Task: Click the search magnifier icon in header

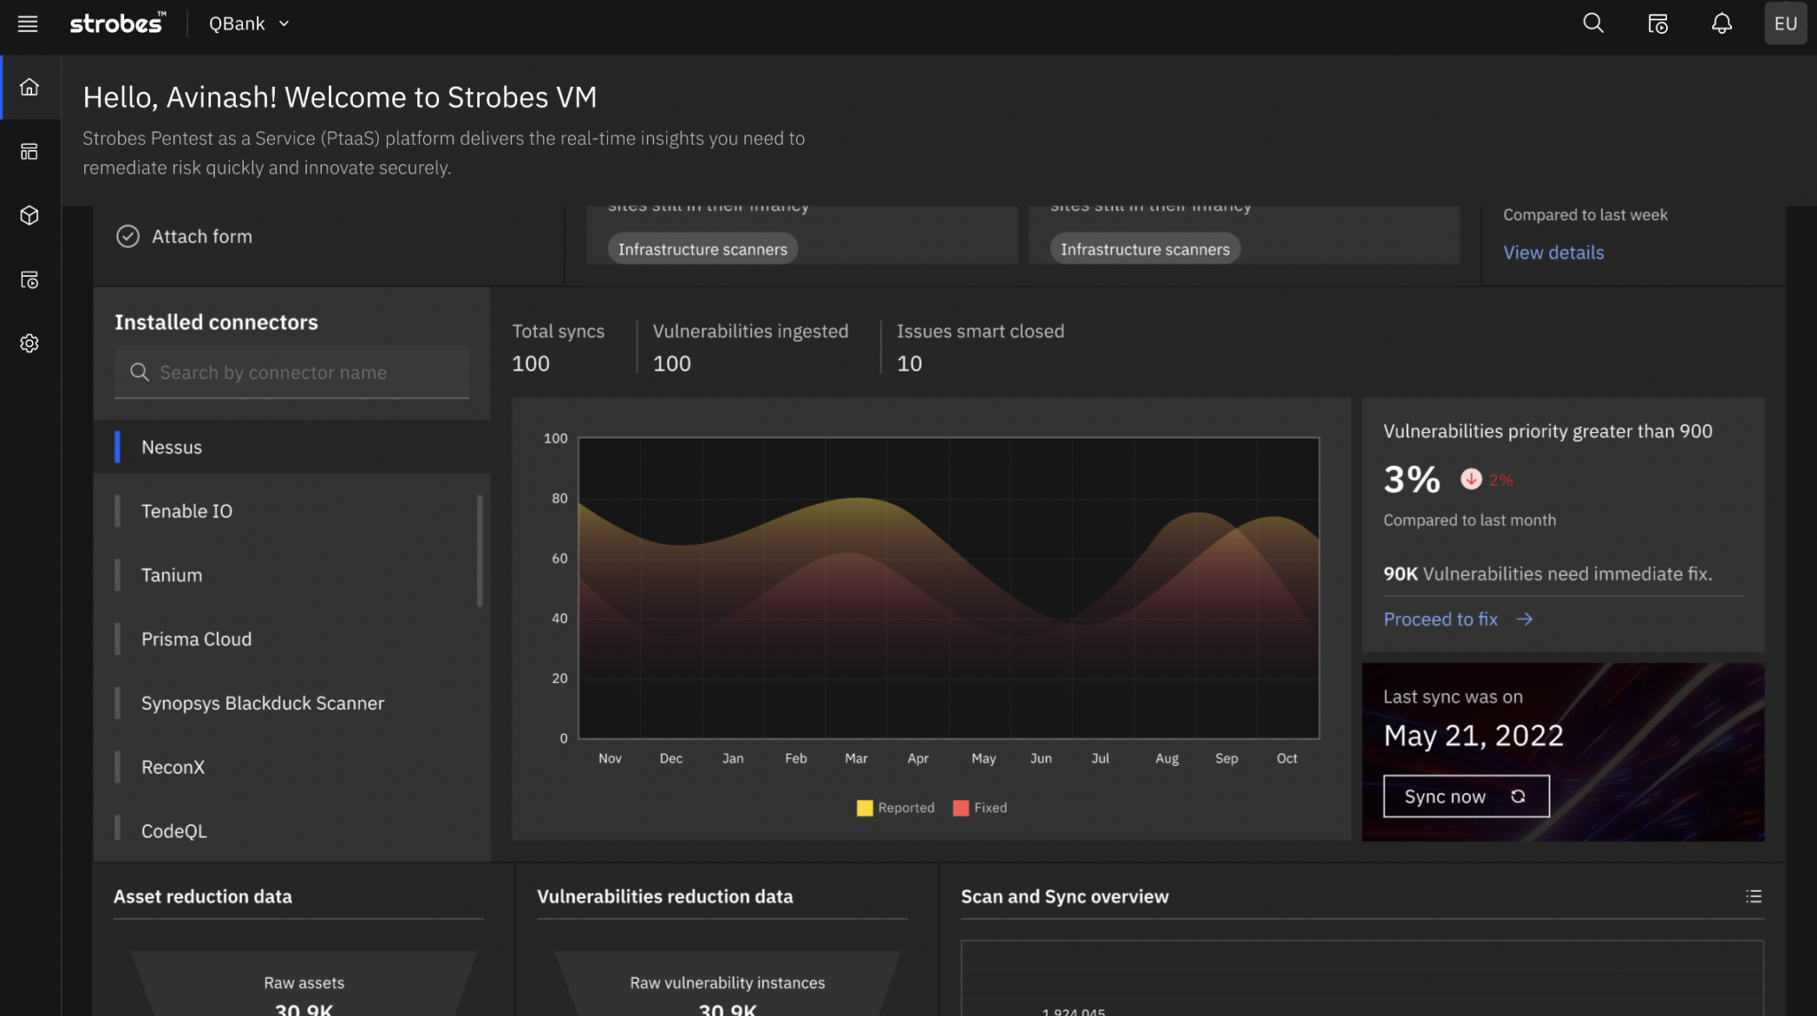Action: click(x=1593, y=23)
